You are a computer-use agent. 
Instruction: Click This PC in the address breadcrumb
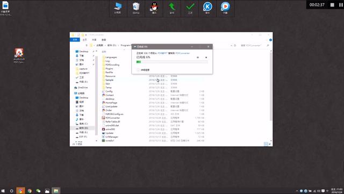(x=100, y=45)
